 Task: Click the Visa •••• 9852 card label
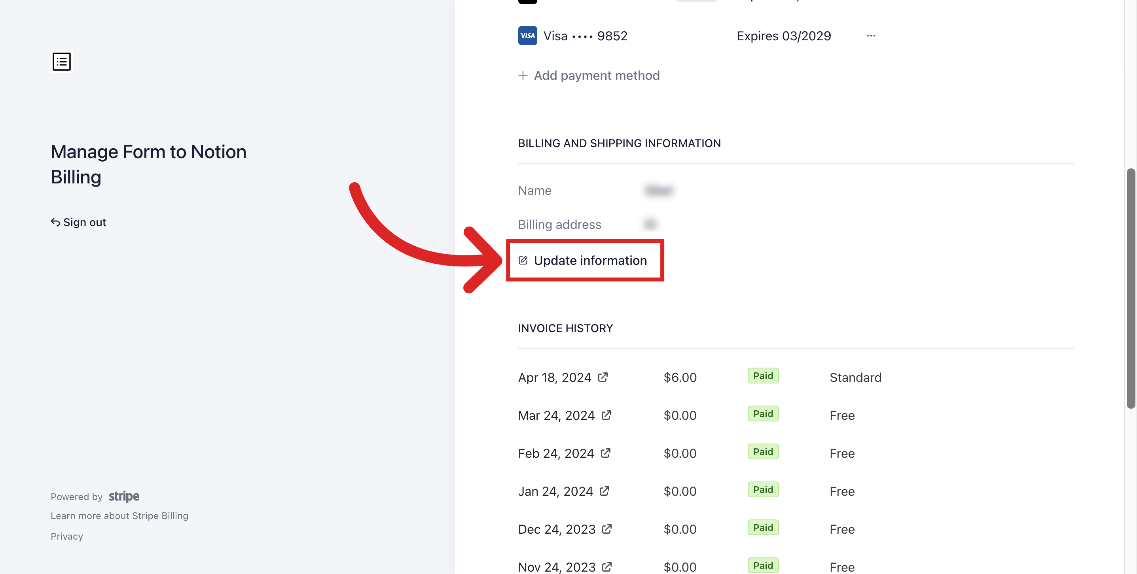click(585, 36)
